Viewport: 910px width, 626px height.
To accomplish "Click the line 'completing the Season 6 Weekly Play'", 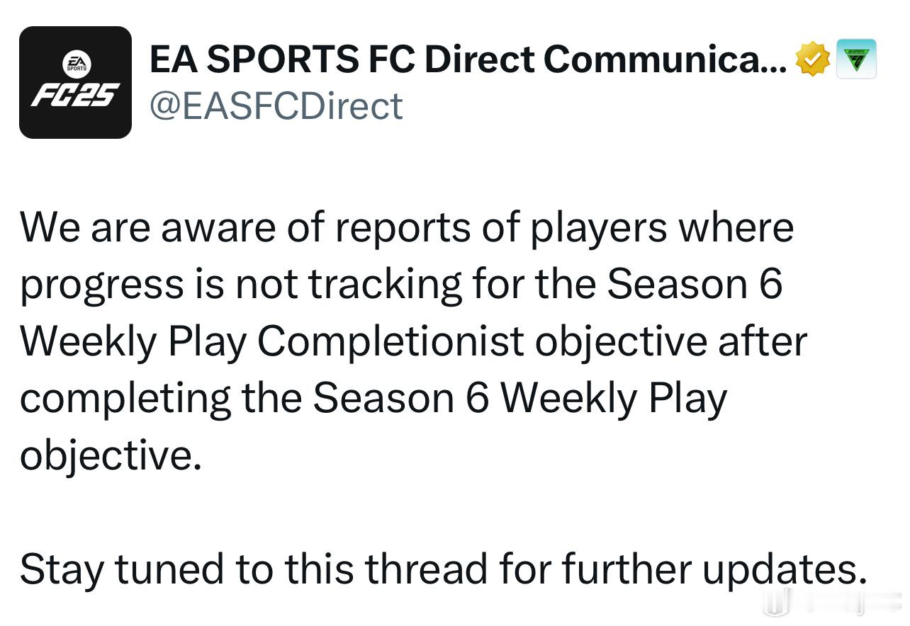I will click(x=373, y=398).
